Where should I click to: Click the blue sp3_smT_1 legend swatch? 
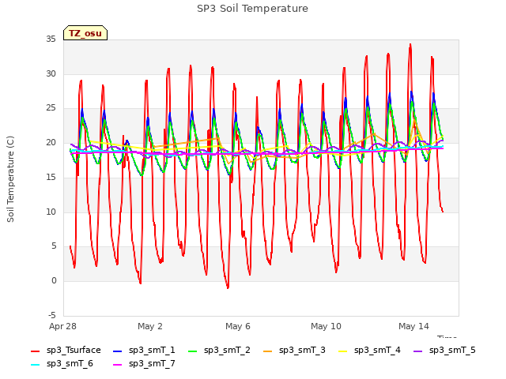coord(118,351)
